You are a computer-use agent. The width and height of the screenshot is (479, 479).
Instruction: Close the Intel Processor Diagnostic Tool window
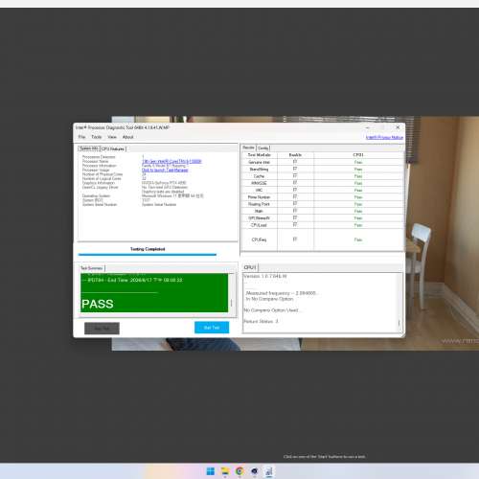click(x=398, y=127)
